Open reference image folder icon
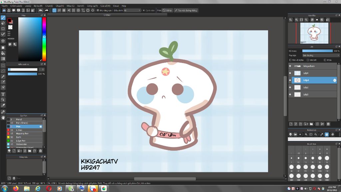Screen dimensions: 341x192 click(295, 135)
